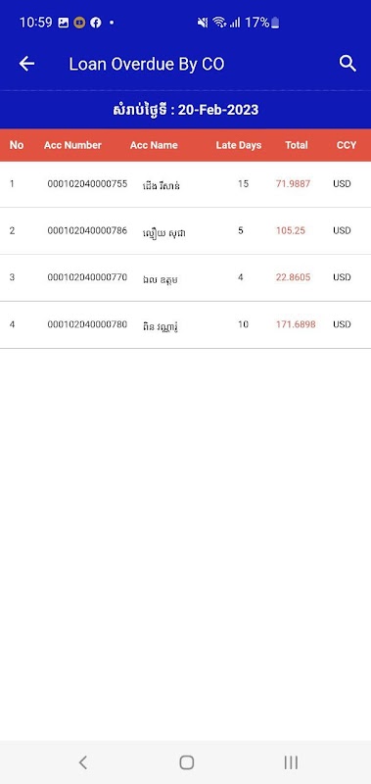Tap the battery icon in status bar
Image resolution: width=371 pixels, height=784 pixels.
275,23
